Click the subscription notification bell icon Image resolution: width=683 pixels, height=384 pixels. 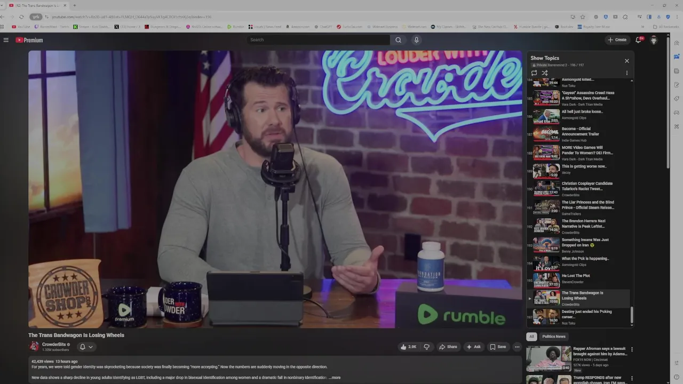pos(82,347)
